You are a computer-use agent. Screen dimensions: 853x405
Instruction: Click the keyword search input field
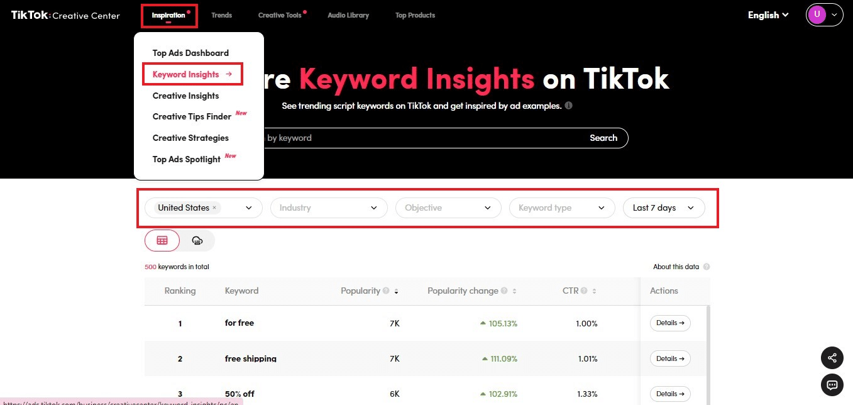click(x=409, y=138)
